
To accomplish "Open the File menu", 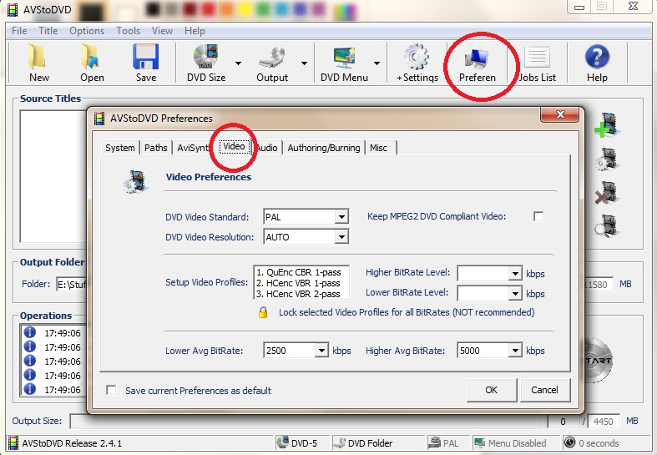I will [19, 31].
